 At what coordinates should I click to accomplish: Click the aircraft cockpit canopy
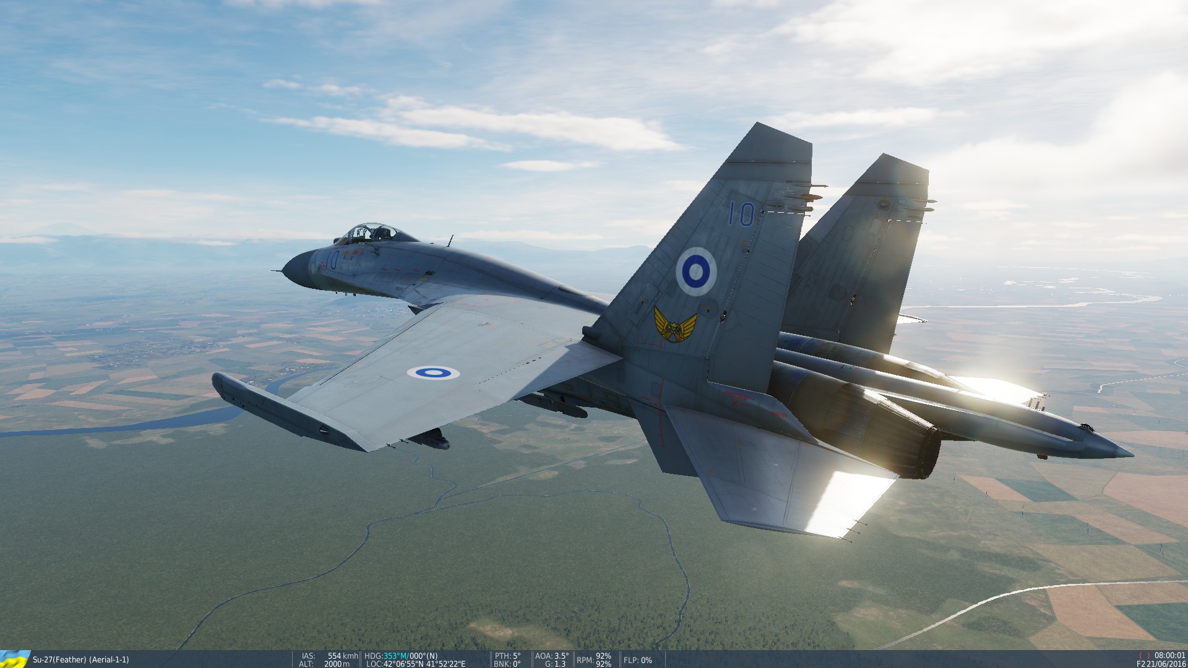[374, 233]
